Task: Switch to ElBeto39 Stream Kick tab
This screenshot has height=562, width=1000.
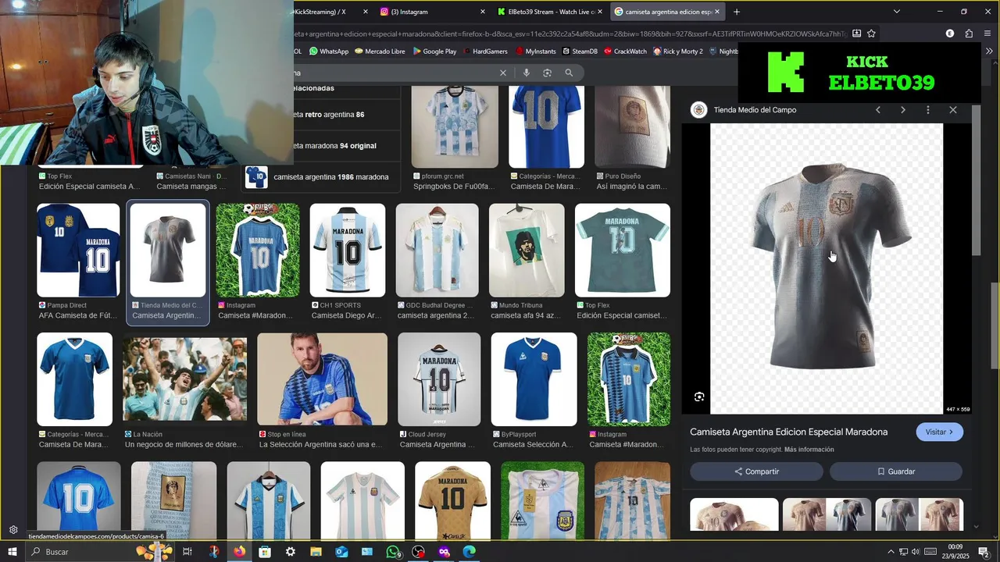Action: [x=552, y=12]
